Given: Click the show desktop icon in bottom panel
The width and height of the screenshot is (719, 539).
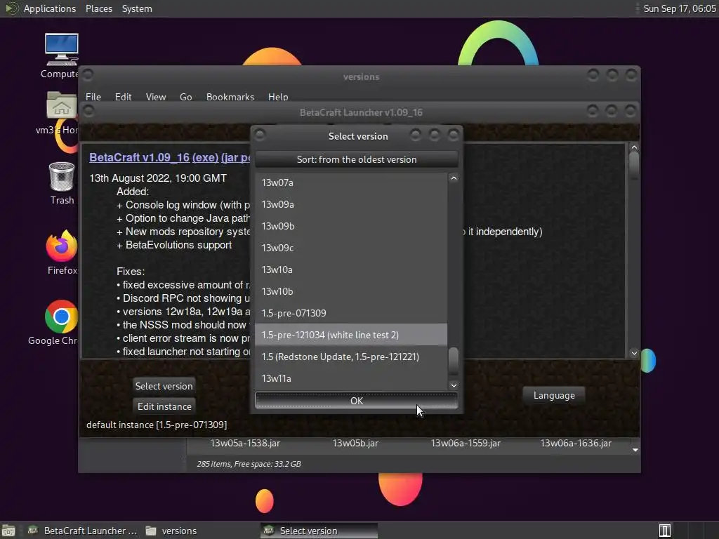Looking at the screenshot, I should tap(8, 531).
